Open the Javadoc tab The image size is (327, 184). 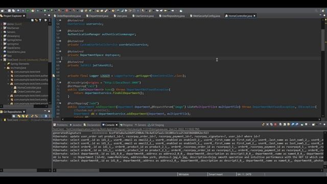76,125
